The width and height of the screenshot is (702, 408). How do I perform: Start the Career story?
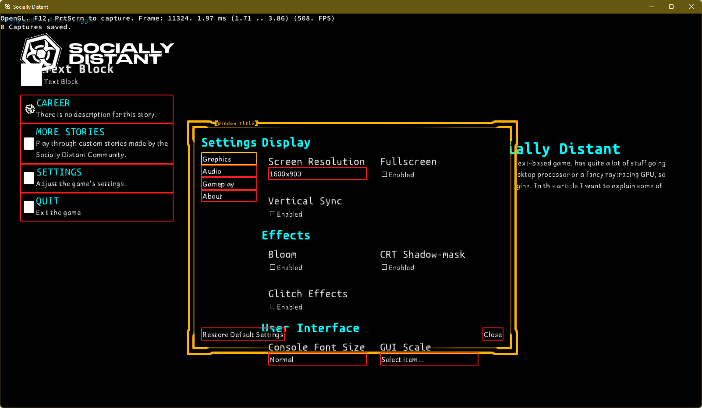pyautogui.click(x=97, y=109)
